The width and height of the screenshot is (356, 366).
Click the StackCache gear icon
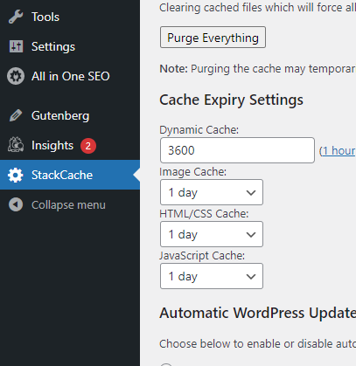(x=16, y=175)
